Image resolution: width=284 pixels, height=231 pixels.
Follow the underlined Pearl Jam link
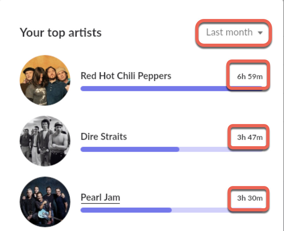[100, 197]
